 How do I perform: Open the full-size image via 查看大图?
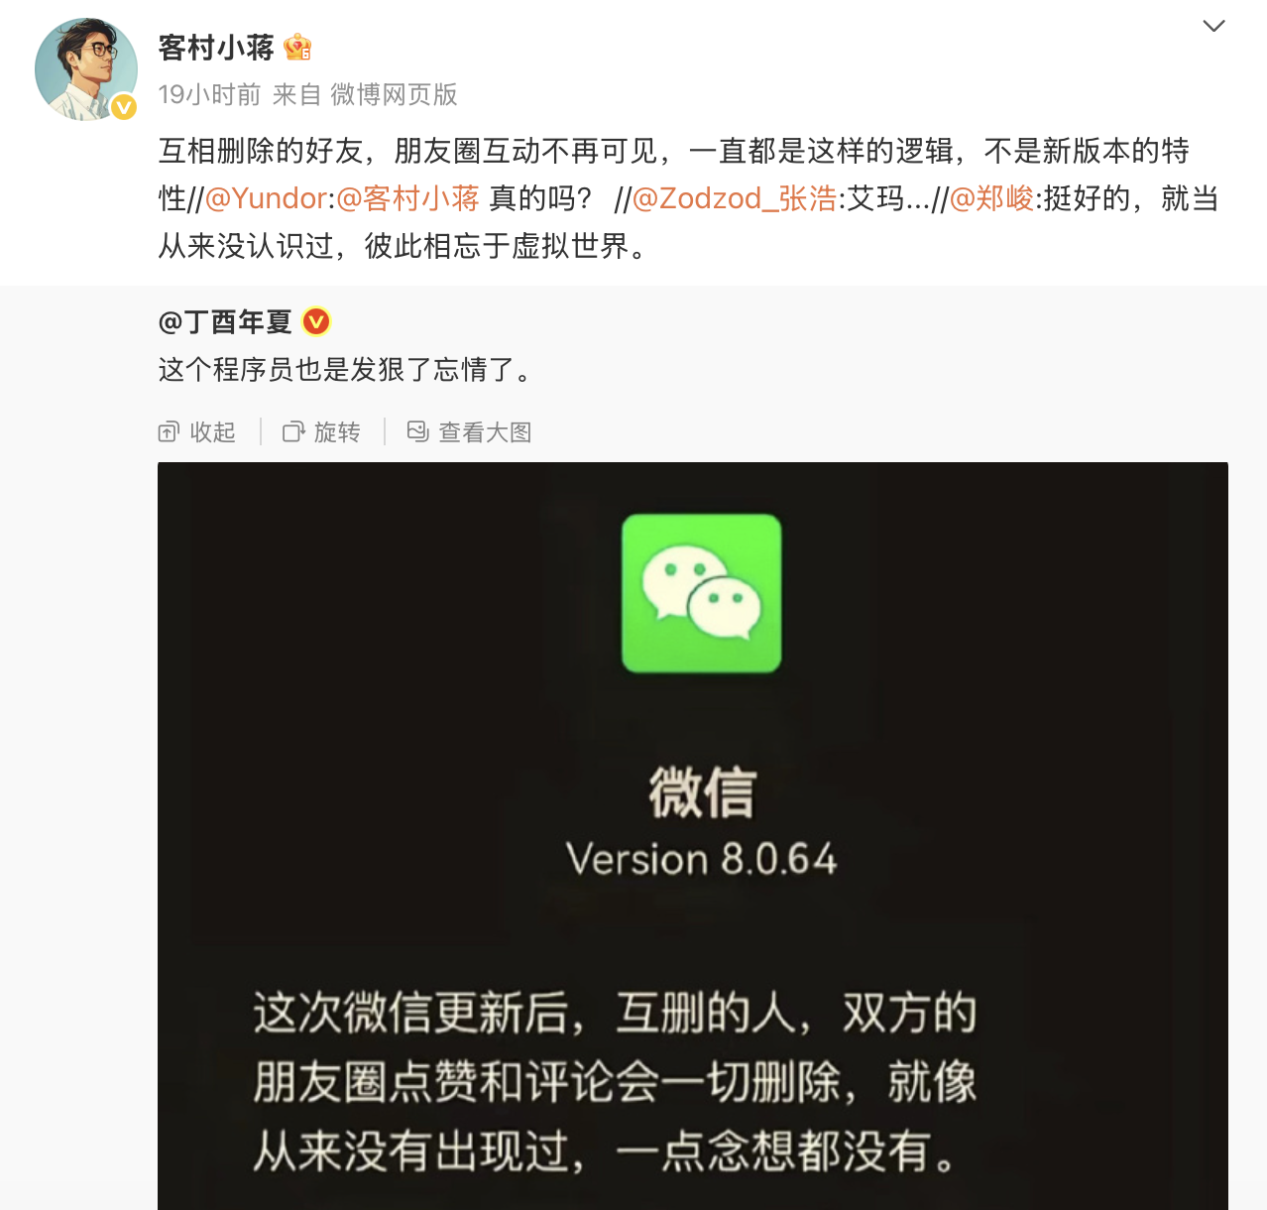click(x=486, y=432)
